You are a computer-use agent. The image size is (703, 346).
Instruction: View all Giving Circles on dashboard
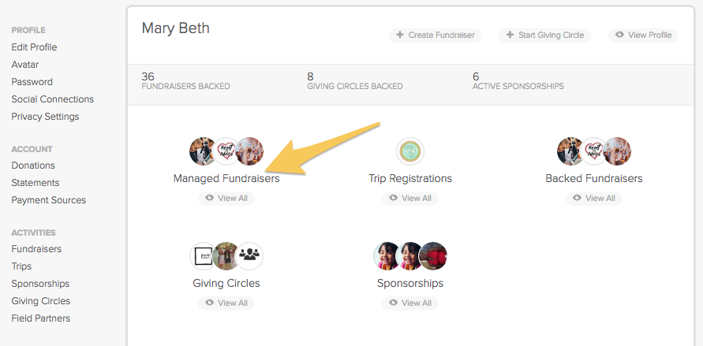coord(226,303)
